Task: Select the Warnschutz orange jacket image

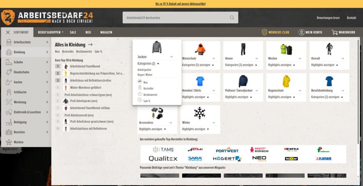Action: [x=200, y=49]
